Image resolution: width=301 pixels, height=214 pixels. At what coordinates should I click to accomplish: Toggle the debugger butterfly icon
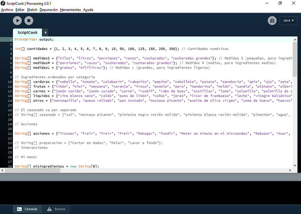pyautogui.click(x=272, y=21)
